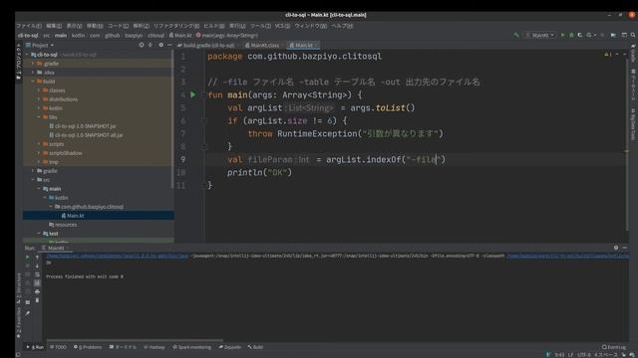Image resolution: width=638 pixels, height=358 pixels.
Task: Click the UTF-8 encoding in status bar
Action: coord(584,355)
